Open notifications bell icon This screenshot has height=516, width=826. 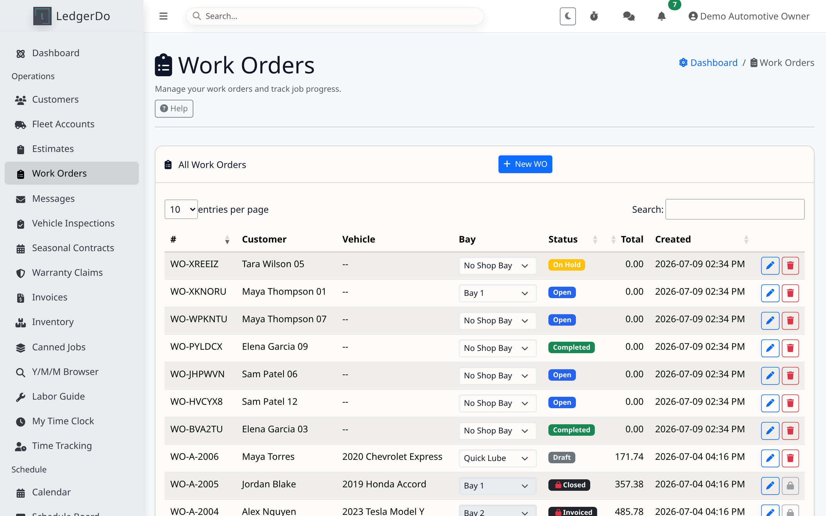coord(661,16)
